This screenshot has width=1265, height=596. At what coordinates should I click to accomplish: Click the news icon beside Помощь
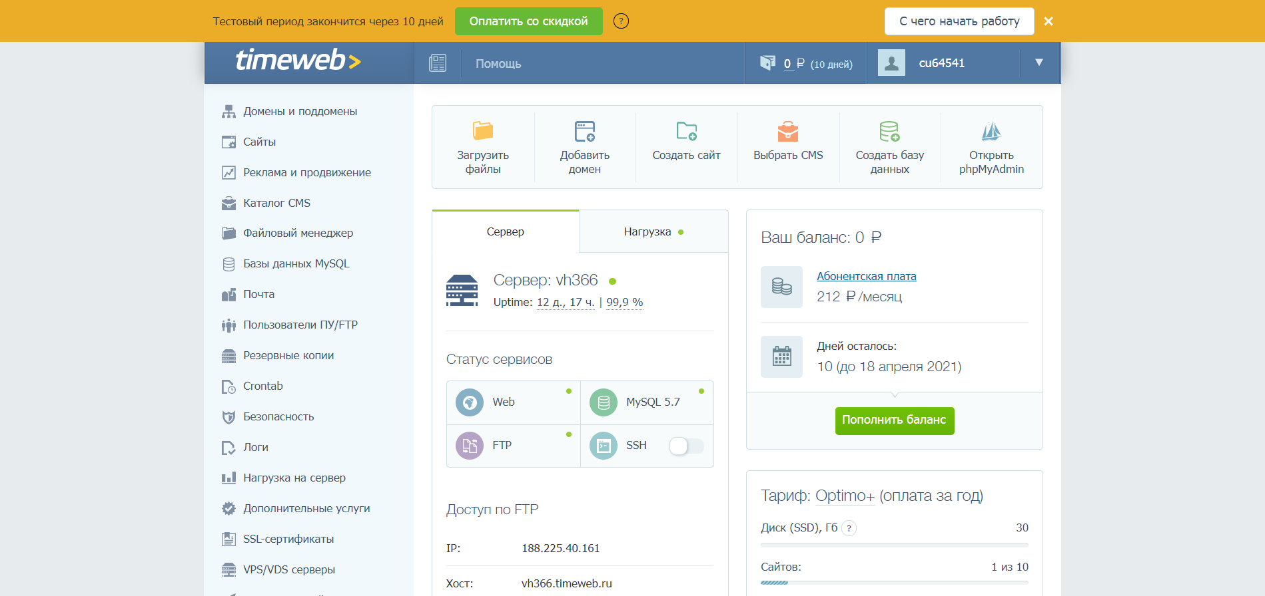[x=438, y=63]
